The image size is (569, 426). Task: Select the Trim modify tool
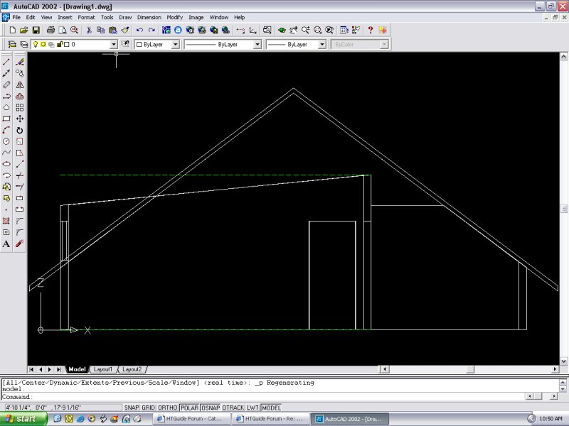[x=20, y=175]
